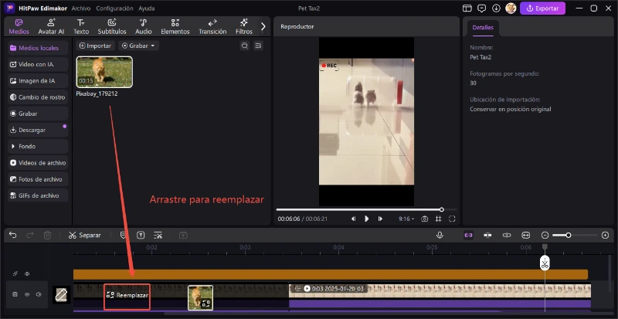Search media with the magnifier icon
The height and width of the screenshot is (319, 618).
pos(245,46)
